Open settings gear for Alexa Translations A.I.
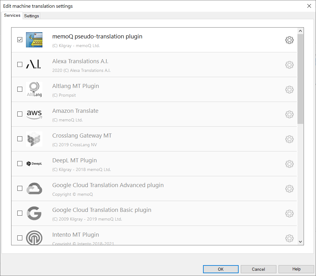 (x=289, y=65)
